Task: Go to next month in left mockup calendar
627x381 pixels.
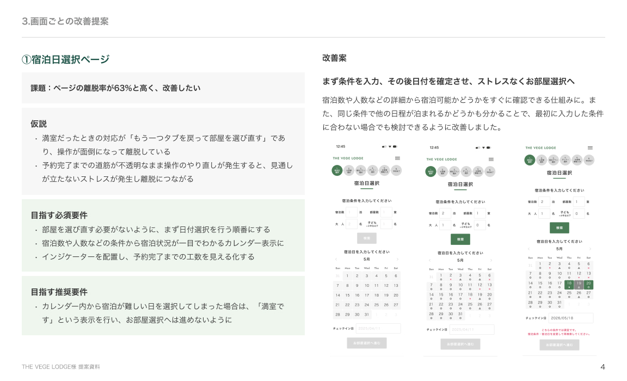Action: pyautogui.click(x=397, y=259)
